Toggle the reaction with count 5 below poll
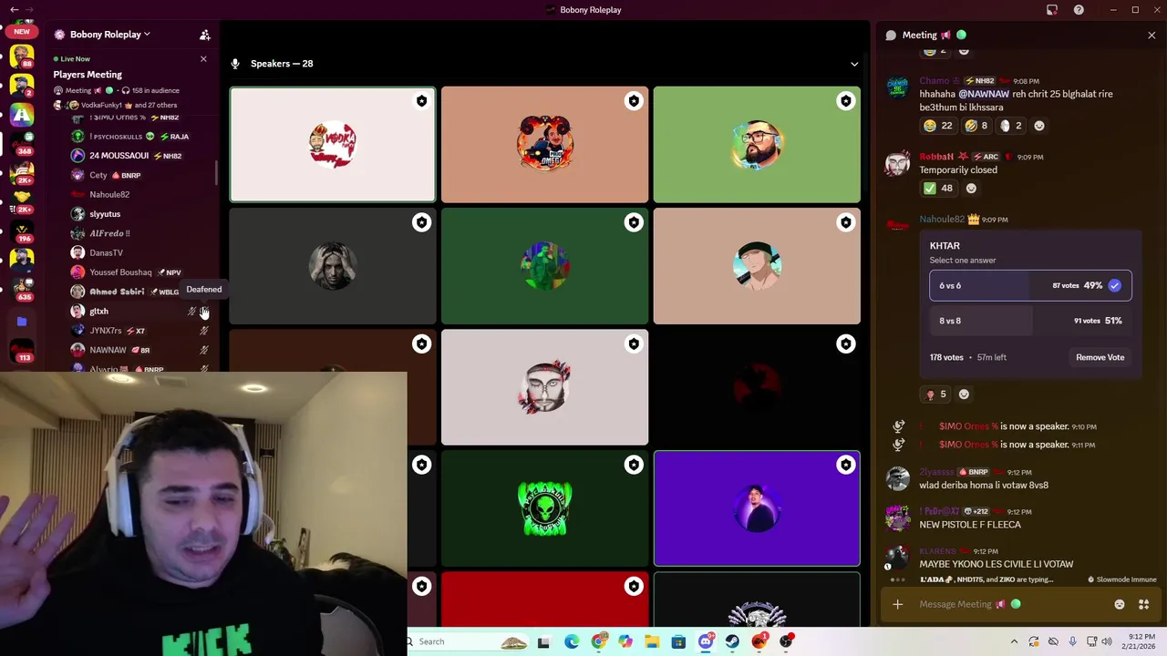Screen dimensions: 1167x656 (935, 395)
